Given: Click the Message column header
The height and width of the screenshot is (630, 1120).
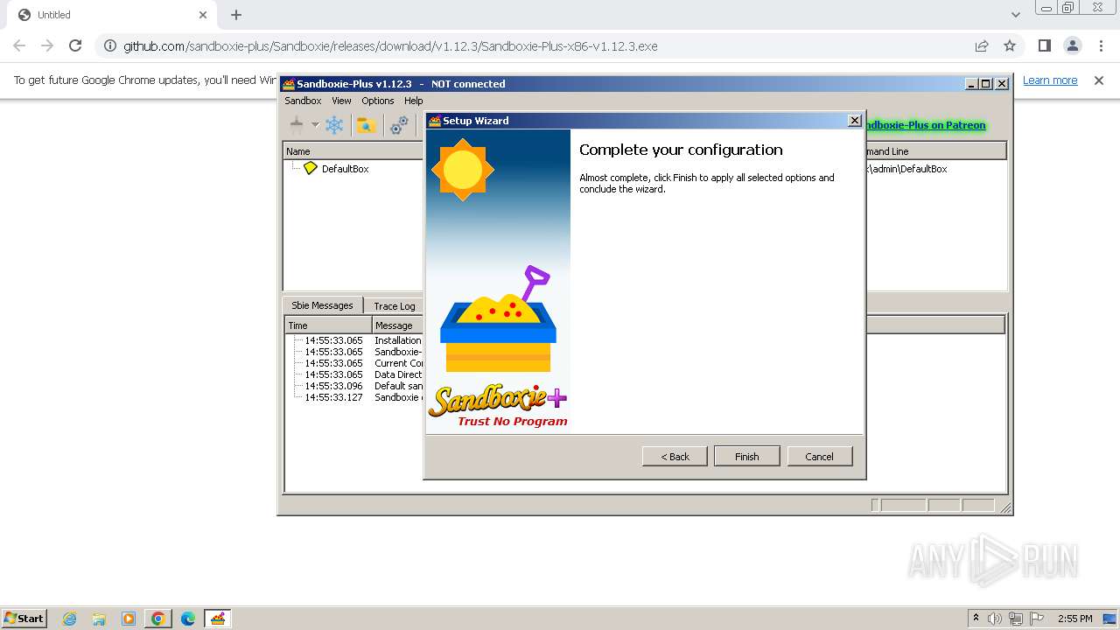Looking at the screenshot, I should pos(398,325).
